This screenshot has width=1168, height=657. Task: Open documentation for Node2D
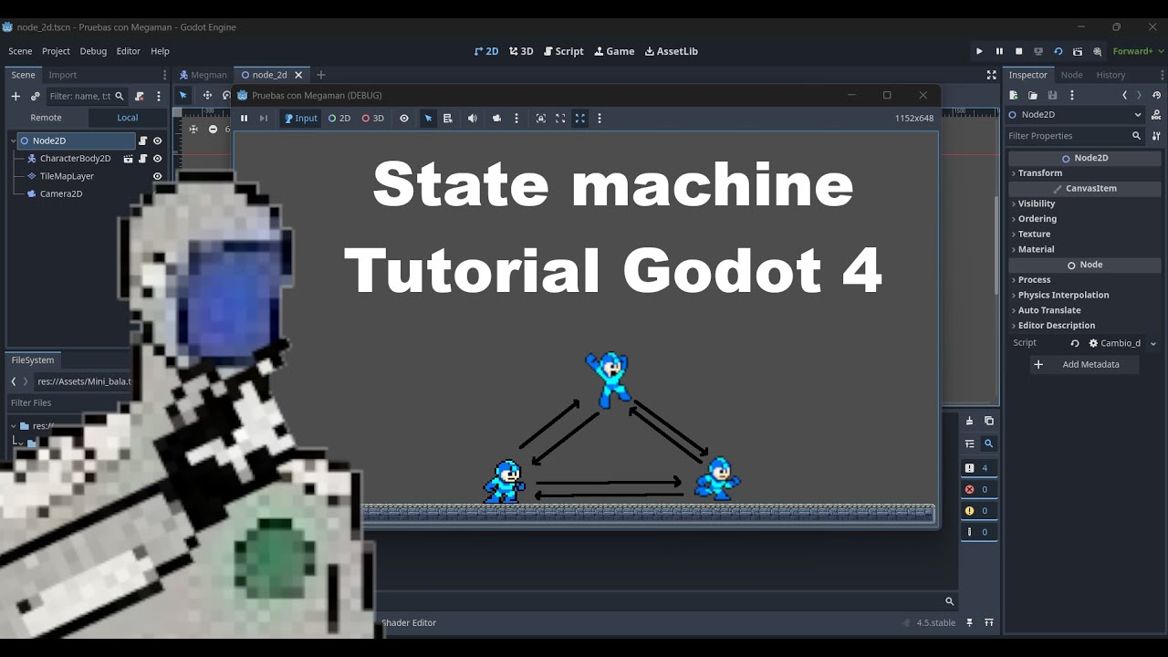(x=1156, y=114)
